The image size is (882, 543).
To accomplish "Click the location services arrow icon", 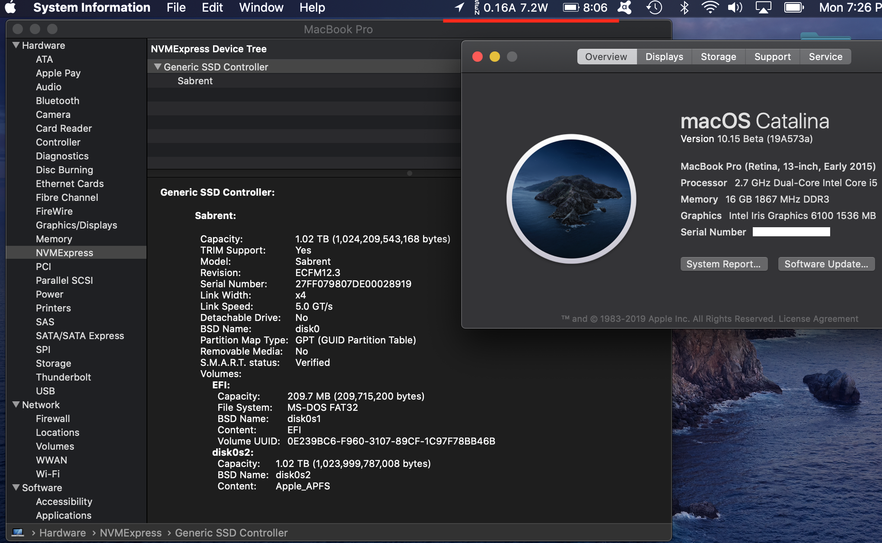I will (459, 7).
